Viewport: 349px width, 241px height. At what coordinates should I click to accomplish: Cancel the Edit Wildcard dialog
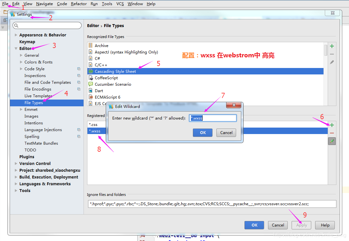pyautogui.click(x=226, y=132)
